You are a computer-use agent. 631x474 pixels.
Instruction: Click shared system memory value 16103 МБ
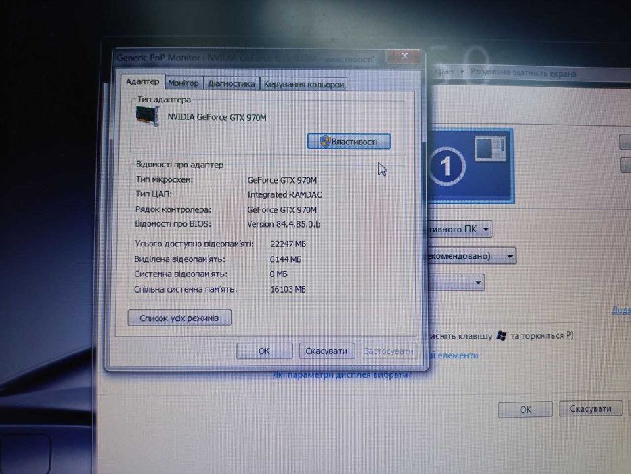(288, 289)
